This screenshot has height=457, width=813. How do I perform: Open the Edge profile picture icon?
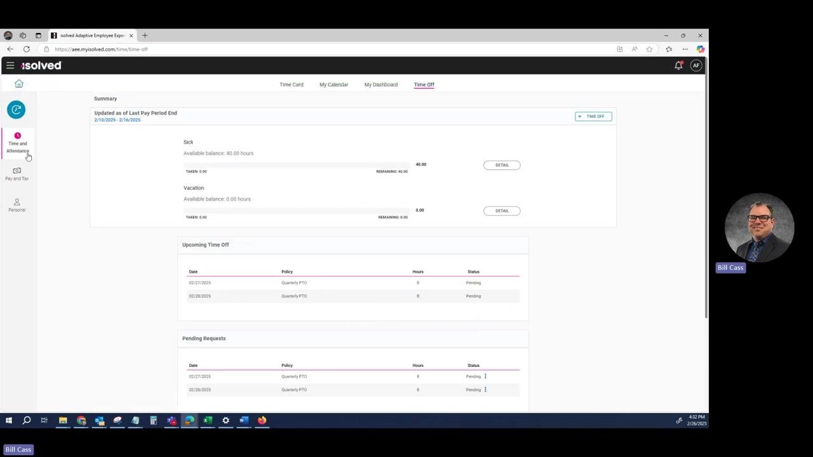pos(8,36)
